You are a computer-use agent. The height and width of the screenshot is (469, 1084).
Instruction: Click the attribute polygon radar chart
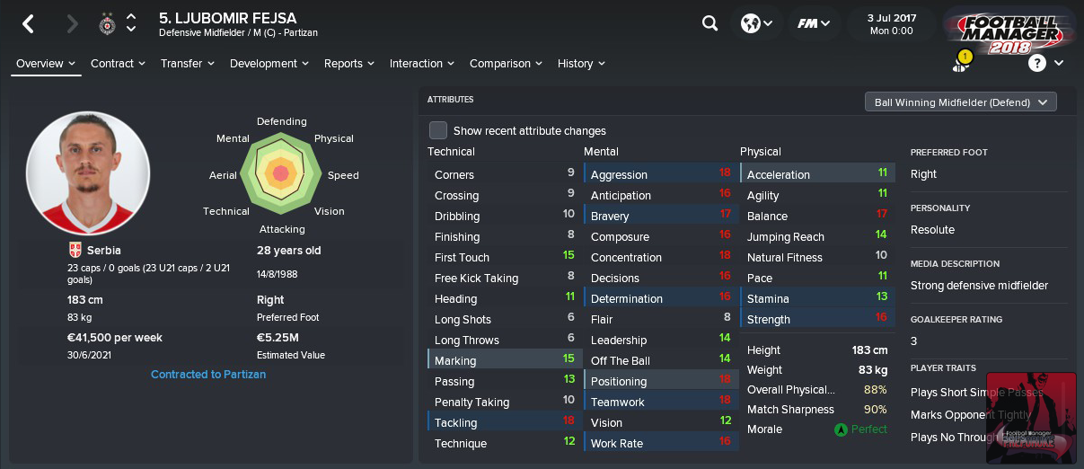[x=281, y=172]
